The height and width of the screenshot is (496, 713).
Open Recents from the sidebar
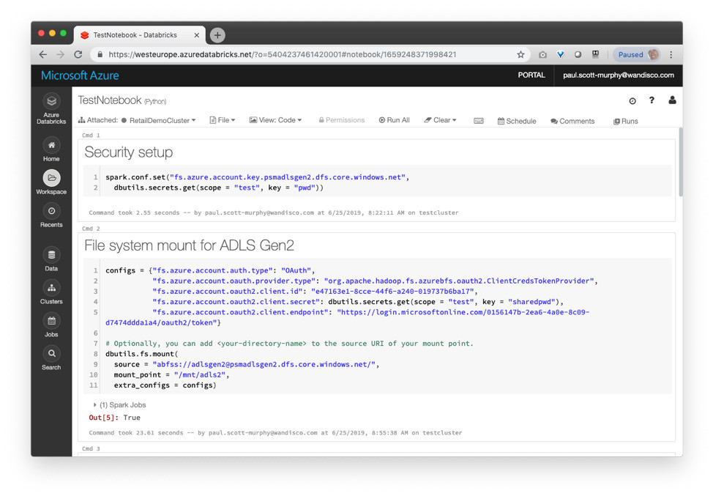[x=51, y=212]
